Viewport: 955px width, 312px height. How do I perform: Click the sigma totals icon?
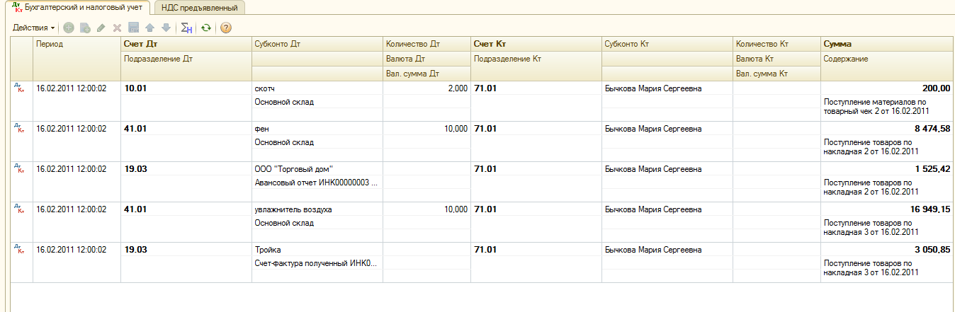tap(187, 28)
